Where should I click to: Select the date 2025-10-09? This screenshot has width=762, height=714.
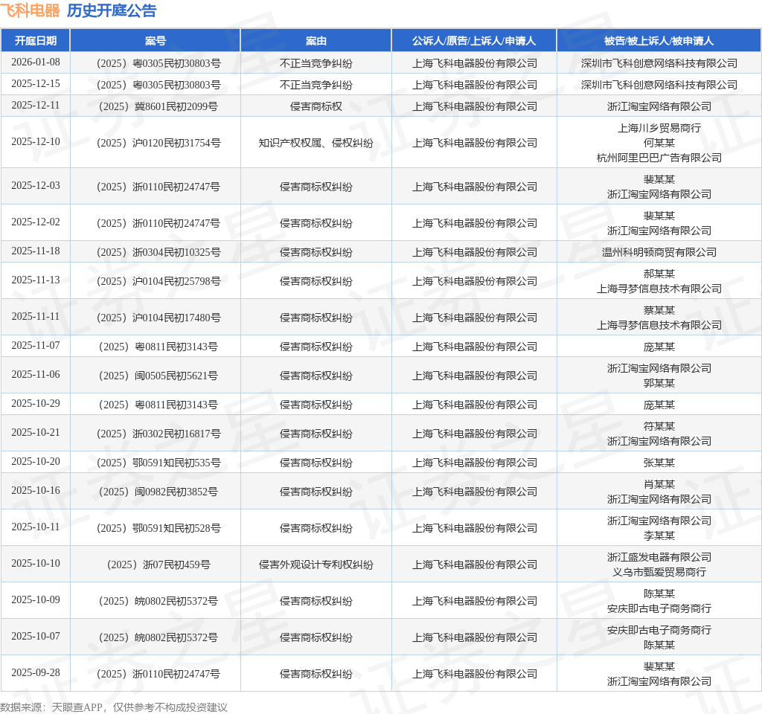[36, 600]
